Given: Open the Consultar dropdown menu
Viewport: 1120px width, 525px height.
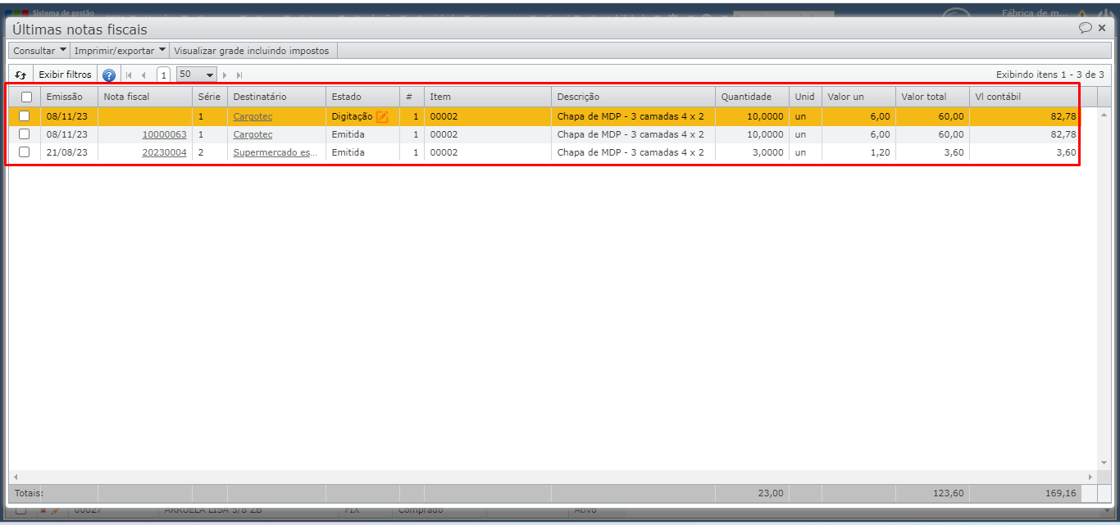Looking at the screenshot, I should pos(40,51).
